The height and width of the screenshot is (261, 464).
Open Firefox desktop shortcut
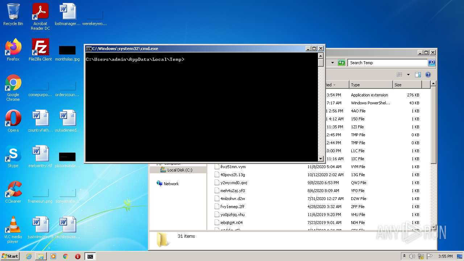[x=13, y=50]
